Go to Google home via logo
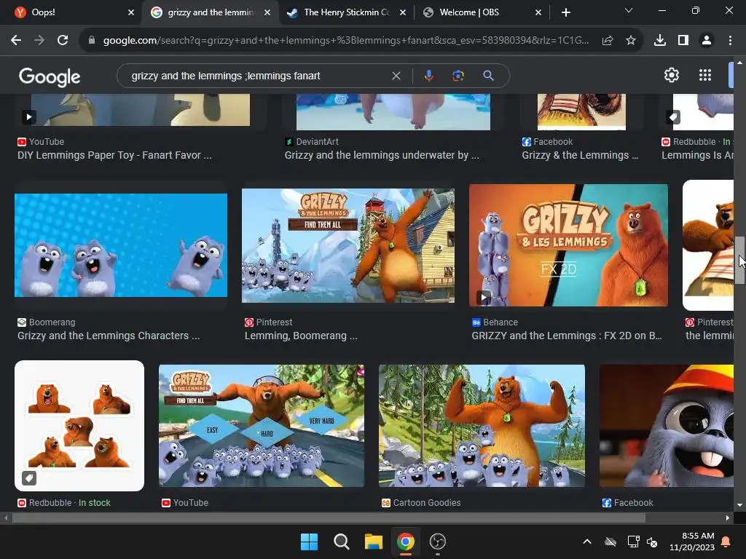The image size is (746, 559). tap(50, 76)
